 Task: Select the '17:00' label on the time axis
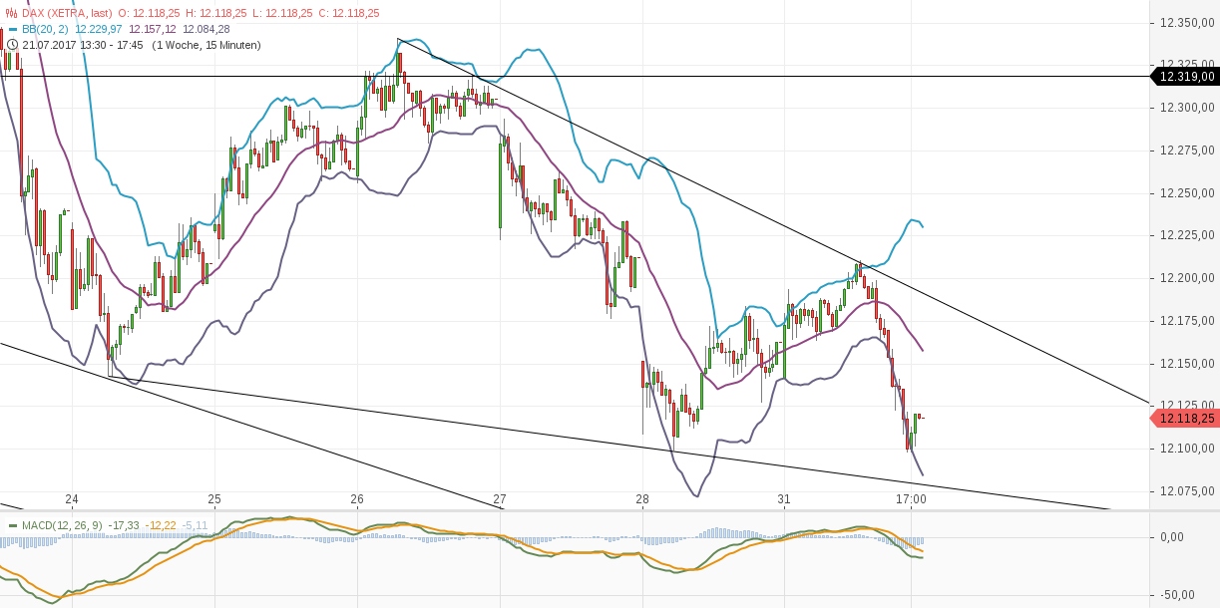point(910,499)
